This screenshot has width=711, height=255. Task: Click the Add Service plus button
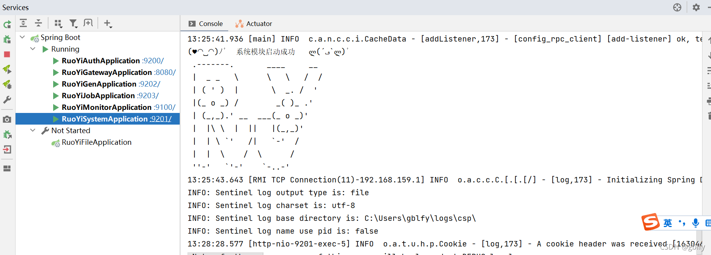[108, 24]
